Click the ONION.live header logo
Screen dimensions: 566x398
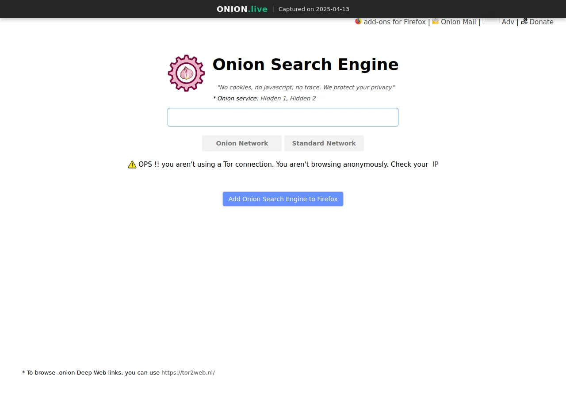(242, 9)
